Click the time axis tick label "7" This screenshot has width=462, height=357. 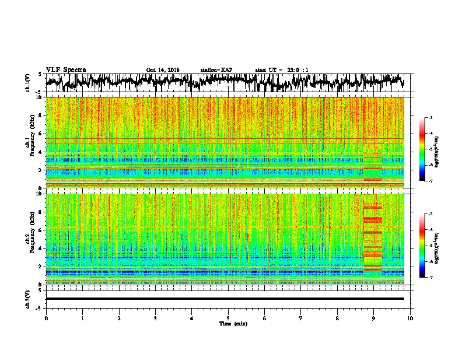pos(301,318)
